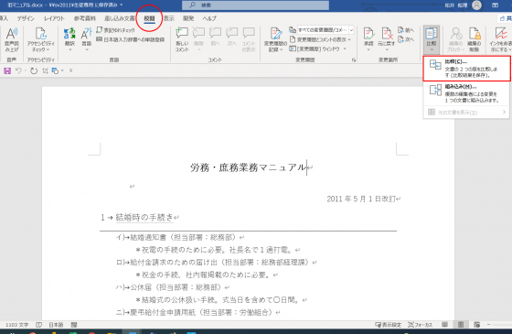Open the 翻訳 dropdown arrow
The height and width of the screenshot is (334, 512).
(69, 49)
